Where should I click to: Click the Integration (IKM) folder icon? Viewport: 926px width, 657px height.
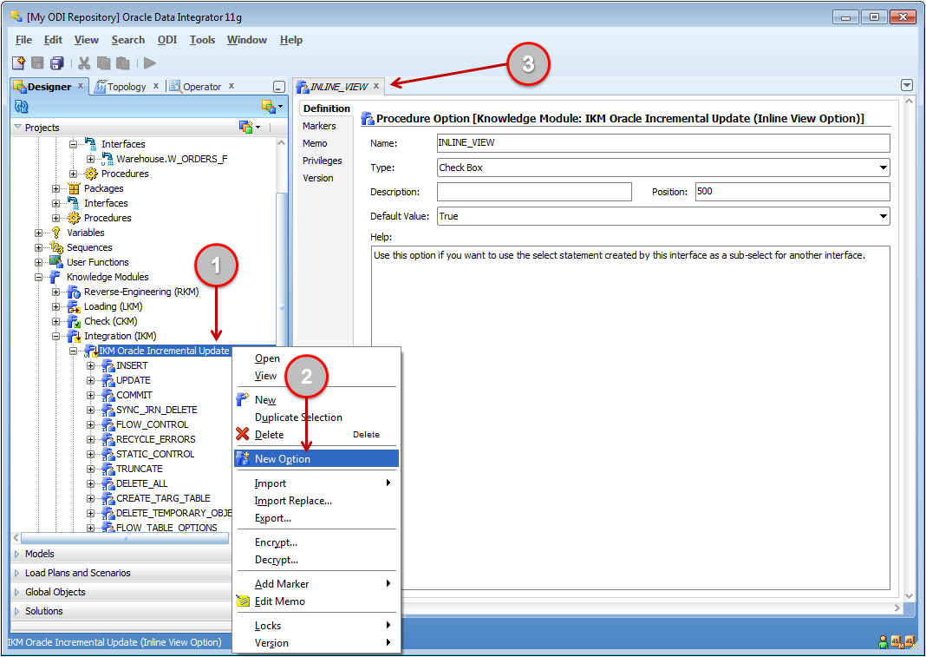pos(74,336)
